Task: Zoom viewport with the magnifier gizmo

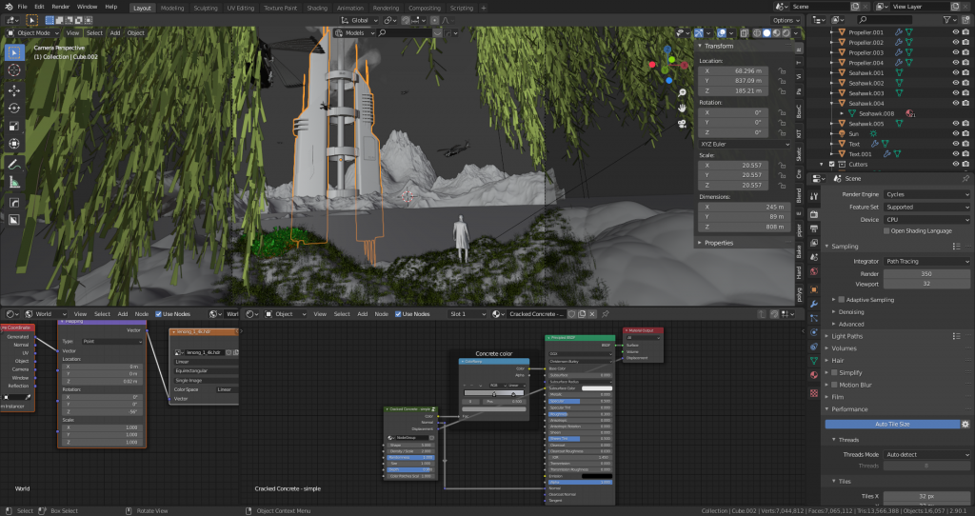Action: (682, 92)
